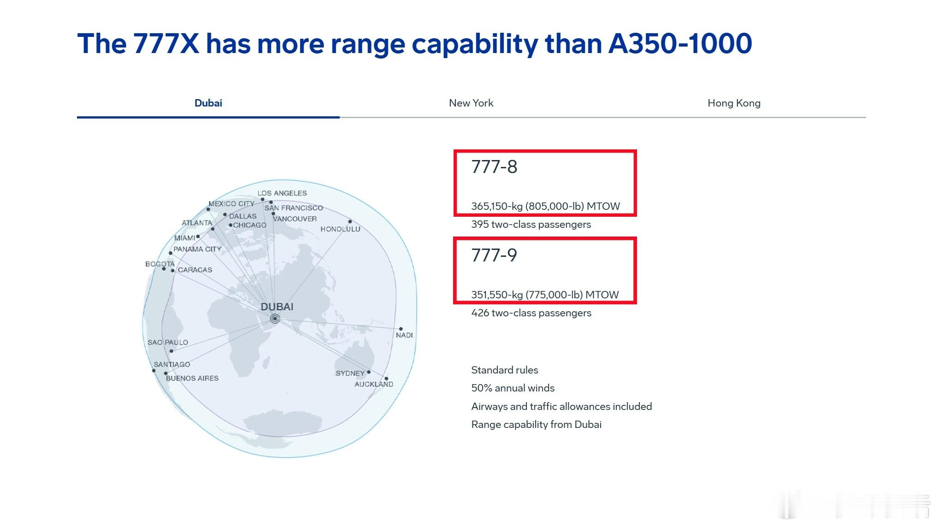Click the Honolulu city dot

click(x=350, y=221)
